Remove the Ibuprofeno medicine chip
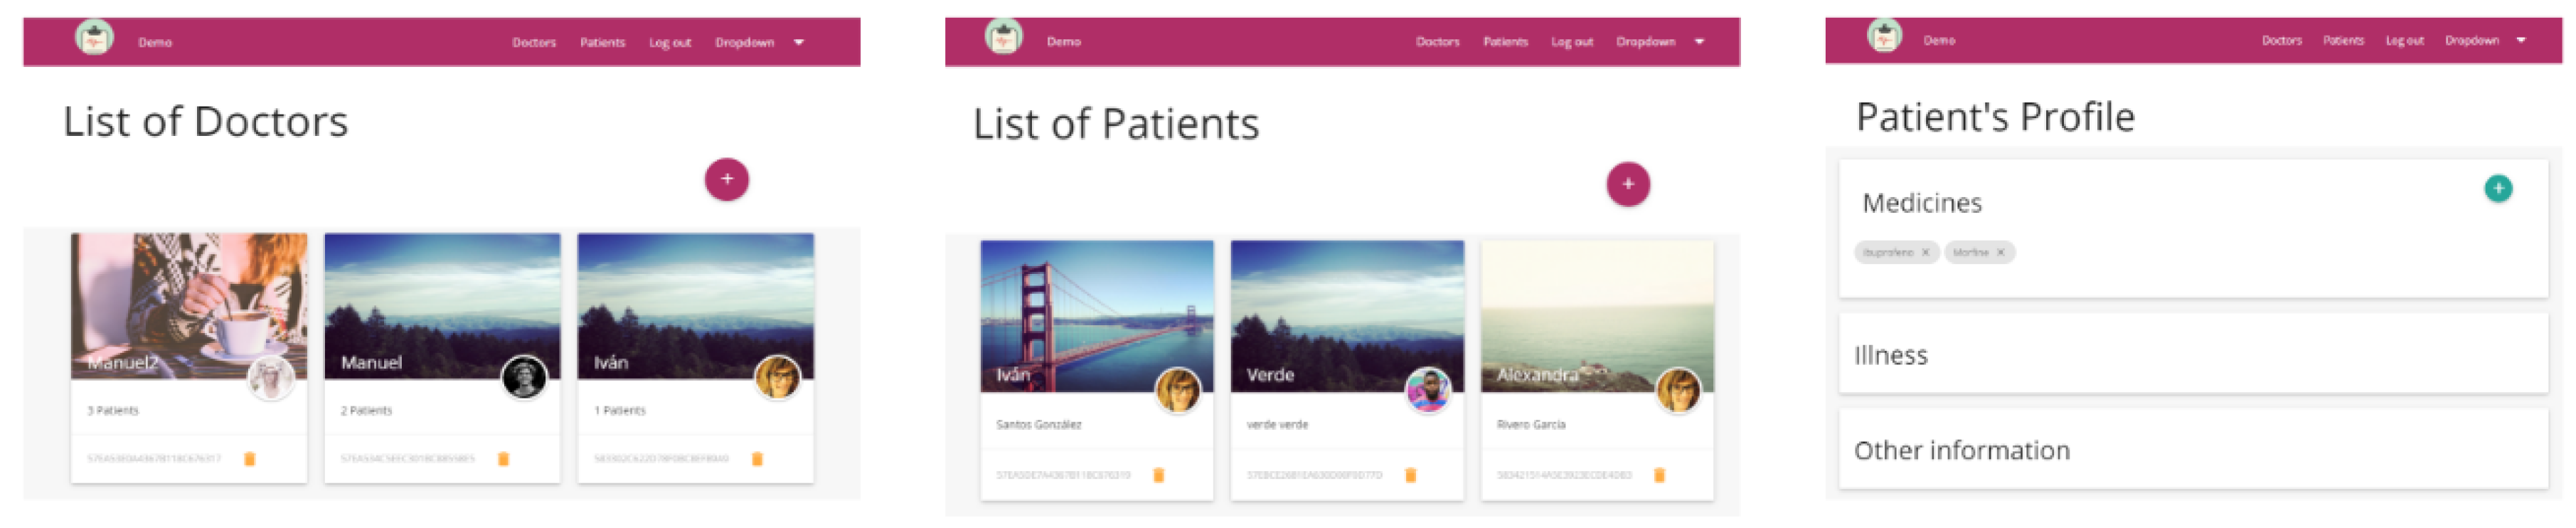This screenshot has height=528, width=2576. (x=1925, y=253)
